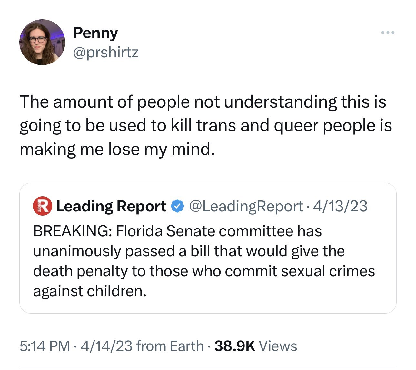Open the Penny display name link
The height and width of the screenshot is (370, 416).
pos(95,33)
